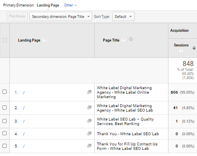
Task: Click the 806 sessions value
Action: [174, 92]
